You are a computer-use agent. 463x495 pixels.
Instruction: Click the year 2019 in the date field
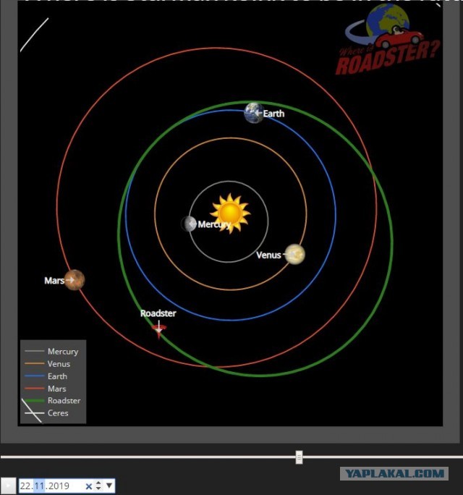pyautogui.click(x=58, y=486)
